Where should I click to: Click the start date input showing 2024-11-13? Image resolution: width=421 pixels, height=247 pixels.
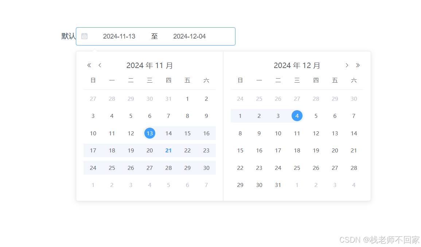tap(119, 36)
